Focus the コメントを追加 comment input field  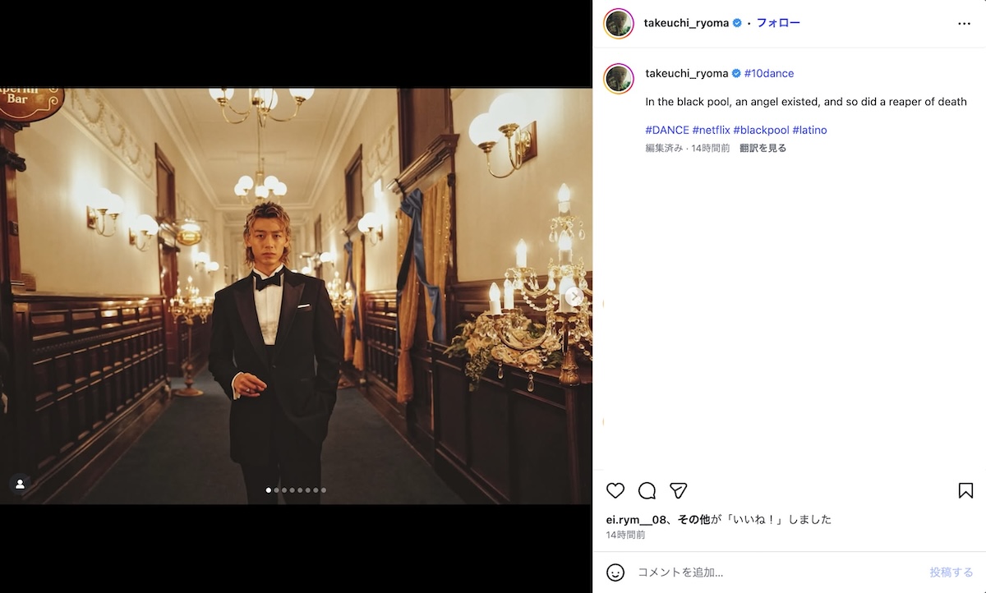tap(772, 572)
